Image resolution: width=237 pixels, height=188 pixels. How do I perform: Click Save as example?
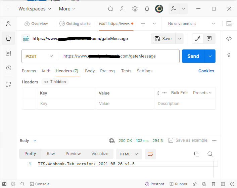click(x=188, y=140)
